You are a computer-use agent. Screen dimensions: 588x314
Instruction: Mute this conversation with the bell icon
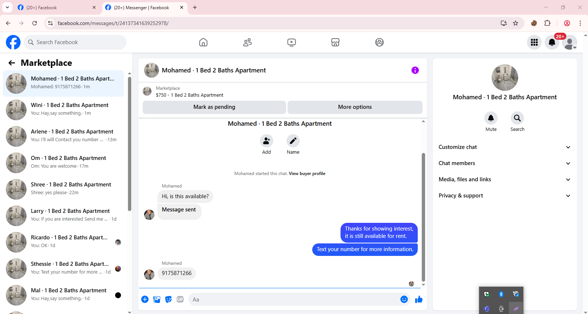click(491, 118)
